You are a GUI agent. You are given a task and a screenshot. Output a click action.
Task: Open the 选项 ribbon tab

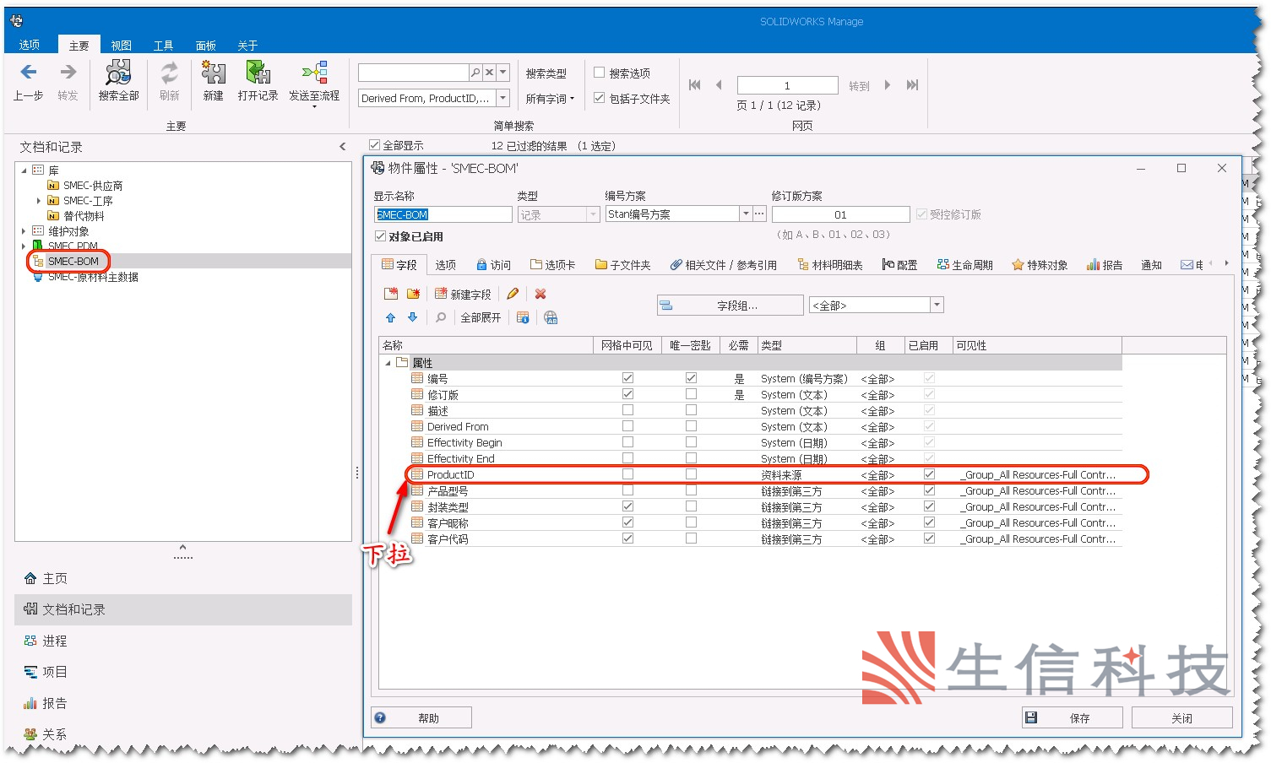click(30, 45)
